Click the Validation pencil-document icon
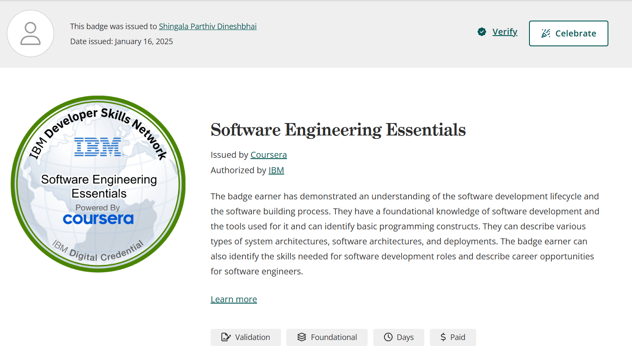The height and width of the screenshot is (346, 632). tap(226, 337)
